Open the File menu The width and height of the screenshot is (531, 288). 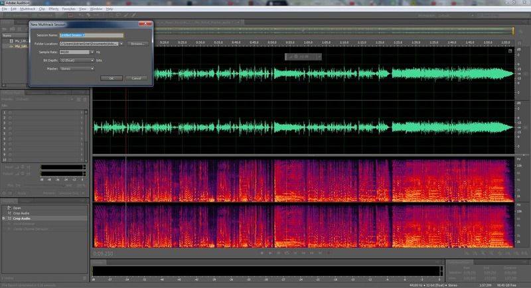5,9
